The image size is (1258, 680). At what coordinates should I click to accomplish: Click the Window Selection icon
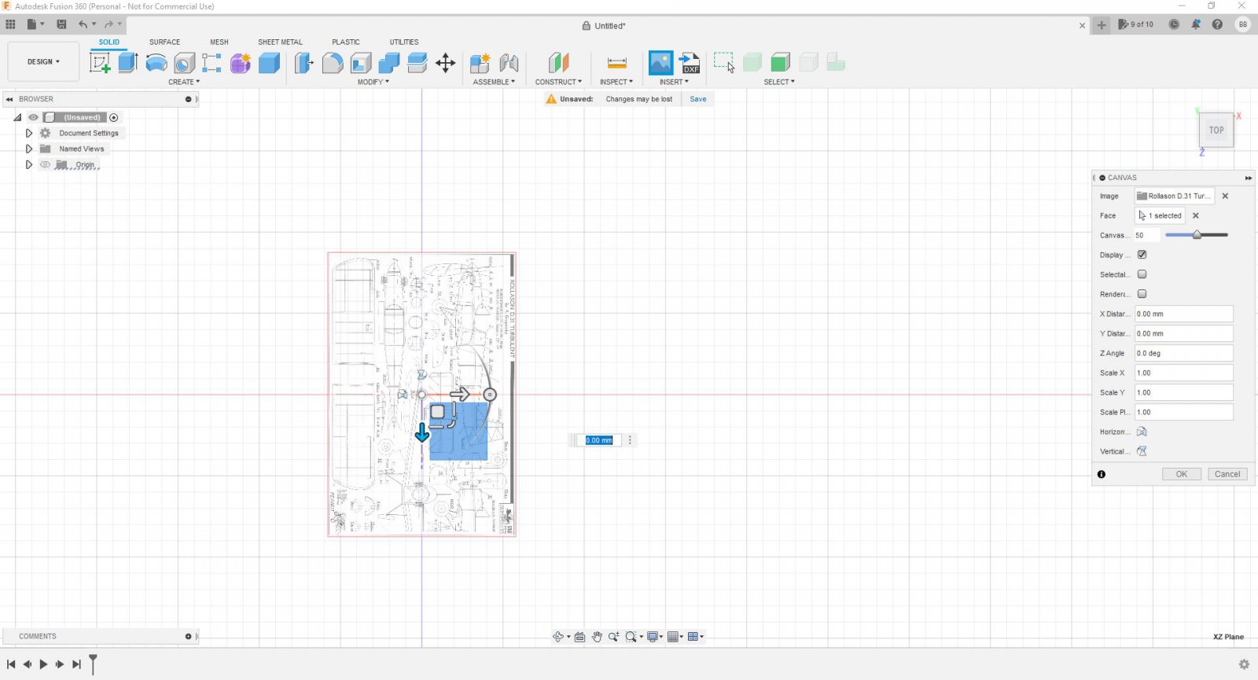[x=724, y=63]
